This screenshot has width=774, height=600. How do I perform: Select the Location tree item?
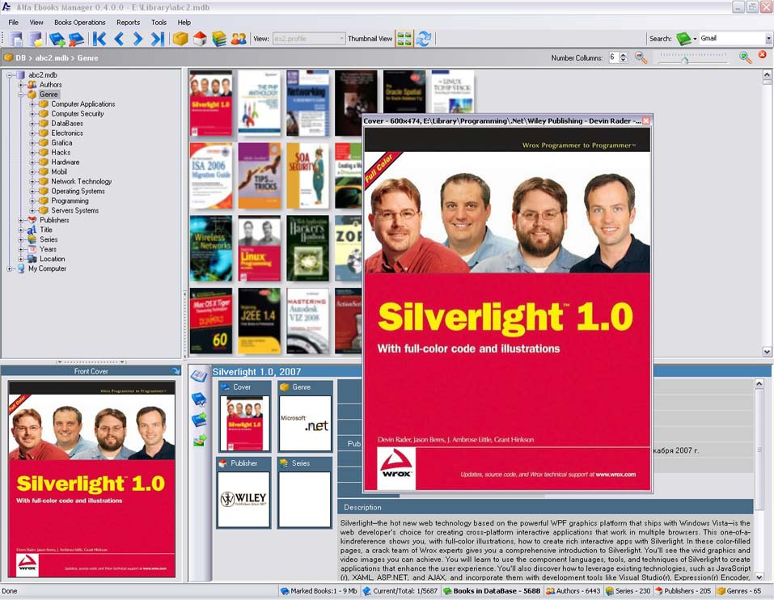[53, 259]
